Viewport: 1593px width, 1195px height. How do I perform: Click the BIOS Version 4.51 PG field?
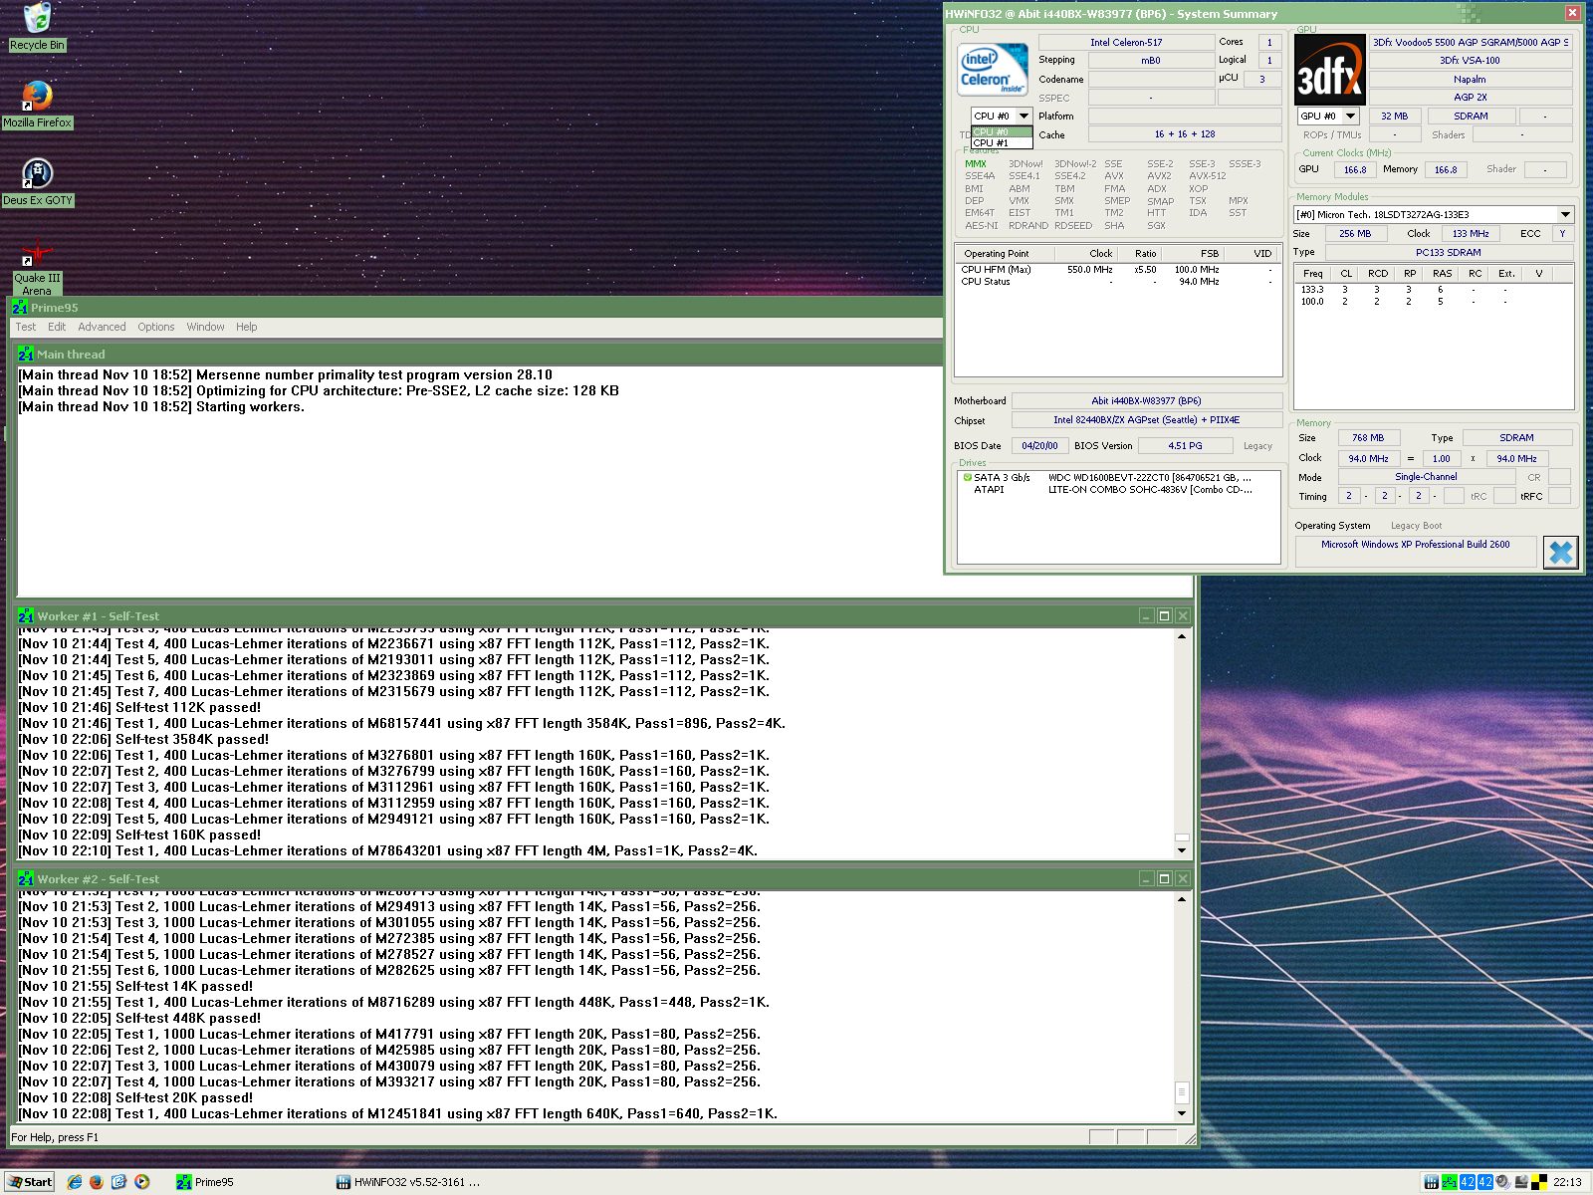click(x=1185, y=446)
